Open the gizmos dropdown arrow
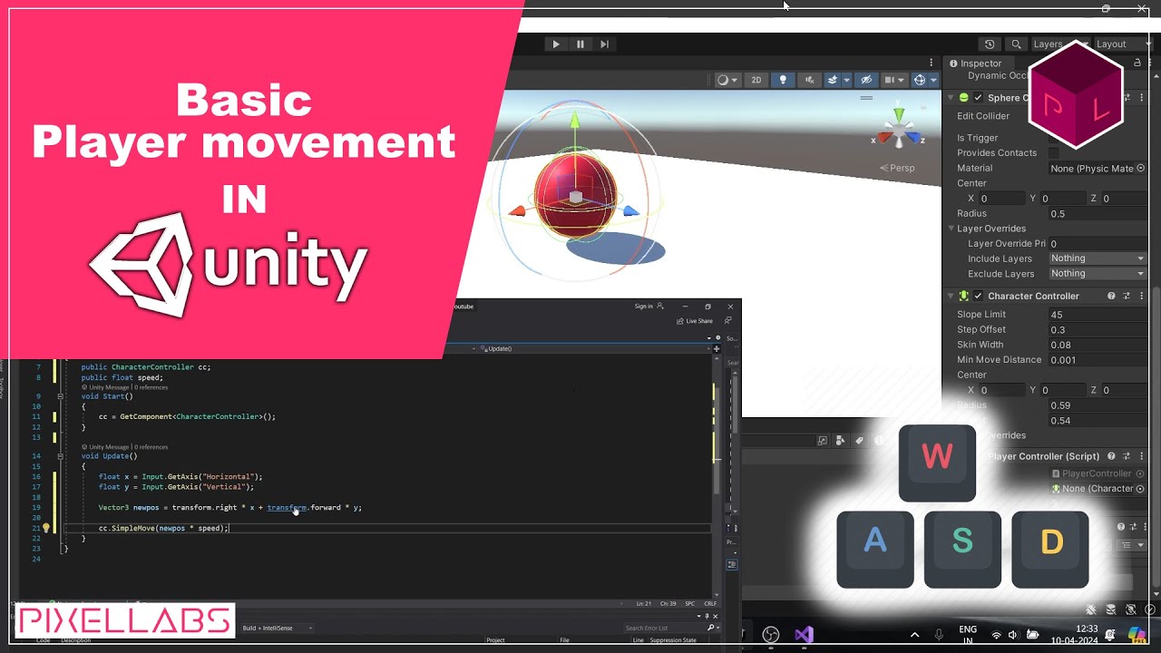Viewport: 1161px width, 653px height. click(x=933, y=80)
